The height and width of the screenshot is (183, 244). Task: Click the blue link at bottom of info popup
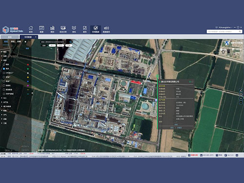(176, 124)
